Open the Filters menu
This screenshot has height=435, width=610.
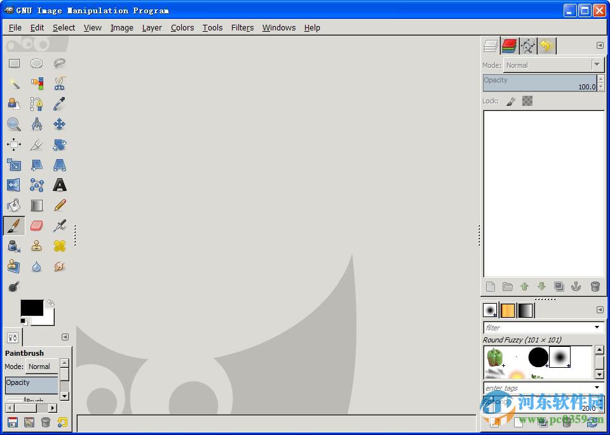pyautogui.click(x=242, y=27)
